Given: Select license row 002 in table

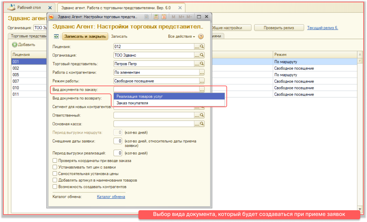Looking at the screenshot, I should click(29, 68).
